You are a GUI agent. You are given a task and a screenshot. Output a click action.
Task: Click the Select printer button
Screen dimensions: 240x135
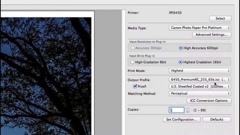220,18
